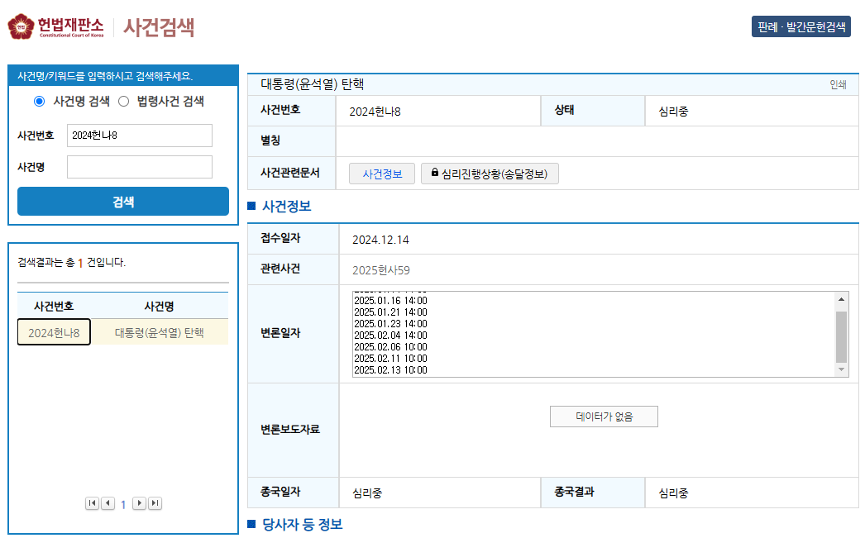Click inside the 사건명 input field
This screenshot has width=865, height=538.
click(x=139, y=166)
